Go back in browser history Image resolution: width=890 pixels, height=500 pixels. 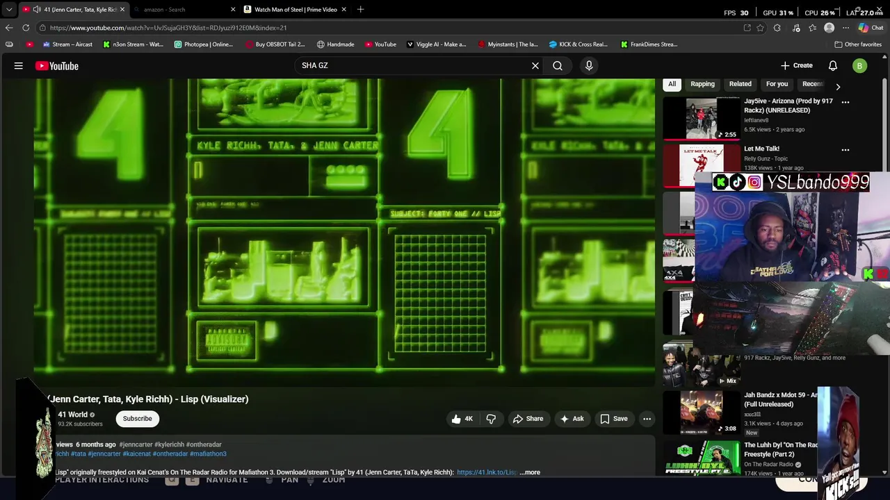point(9,28)
